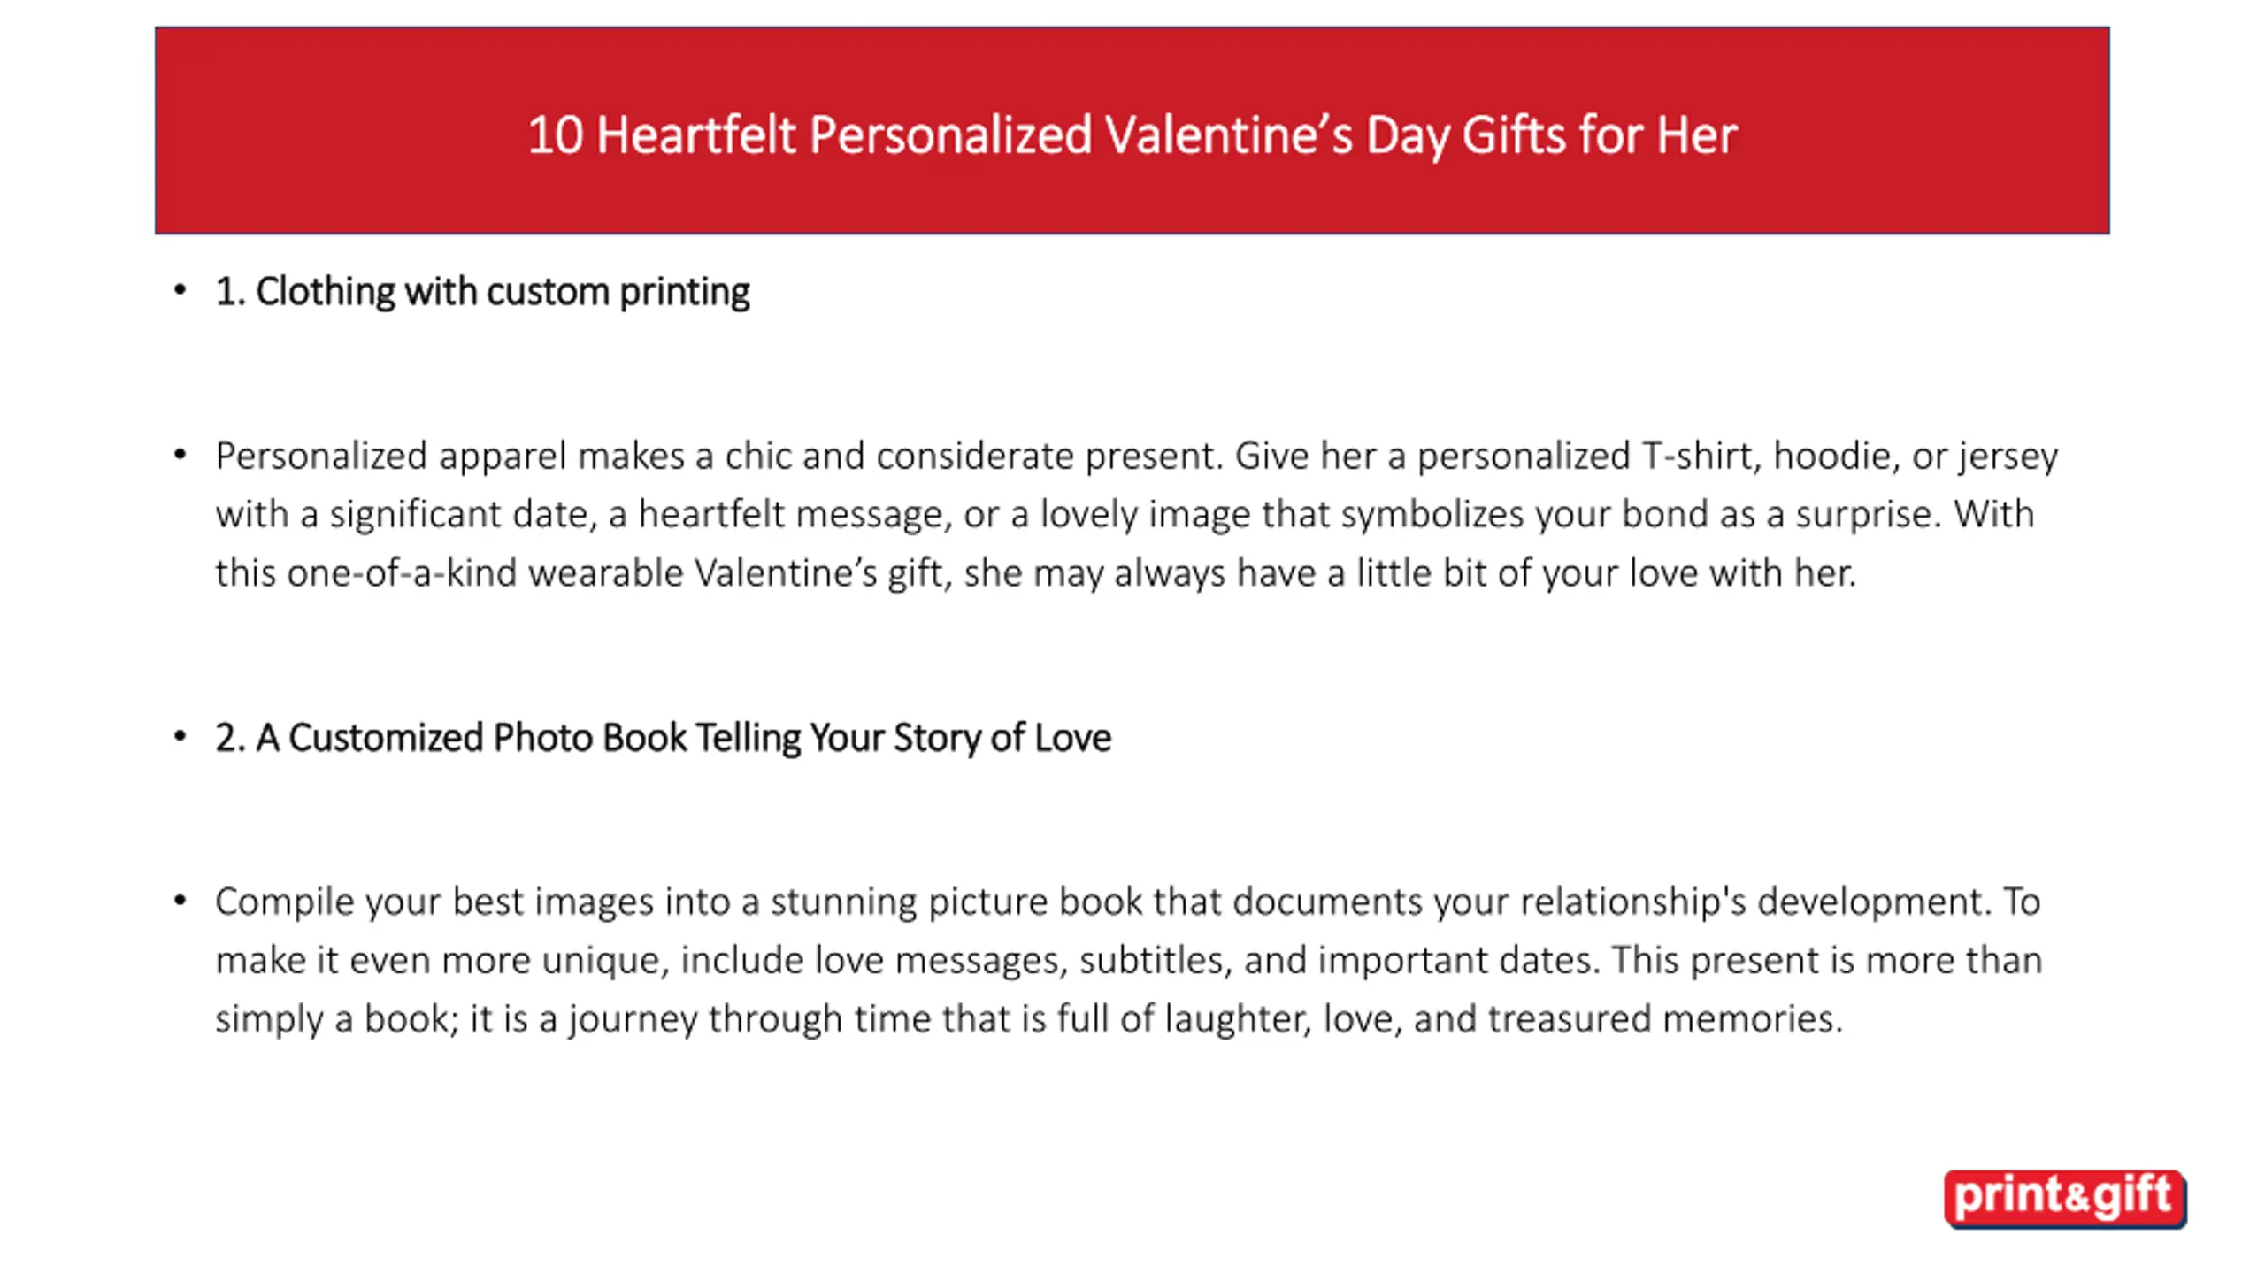The height and width of the screenshot is (1274, 2265).
Task: Click the number "10" in the title banner
Action: pyautogui.click(x=556, y=135)
